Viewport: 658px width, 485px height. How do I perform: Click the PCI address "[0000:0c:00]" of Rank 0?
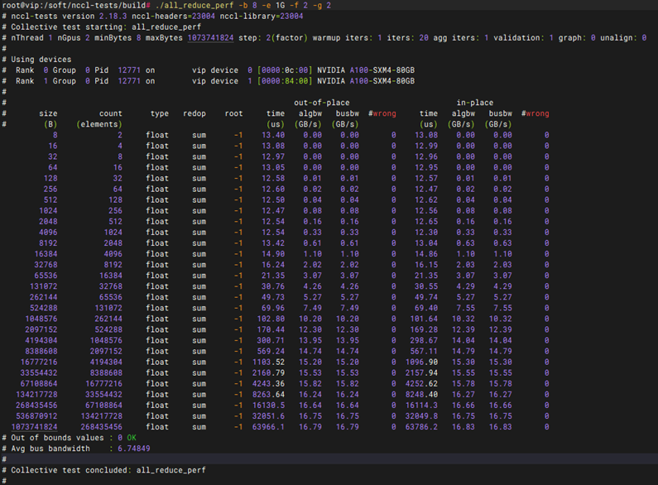coord(285,70)
